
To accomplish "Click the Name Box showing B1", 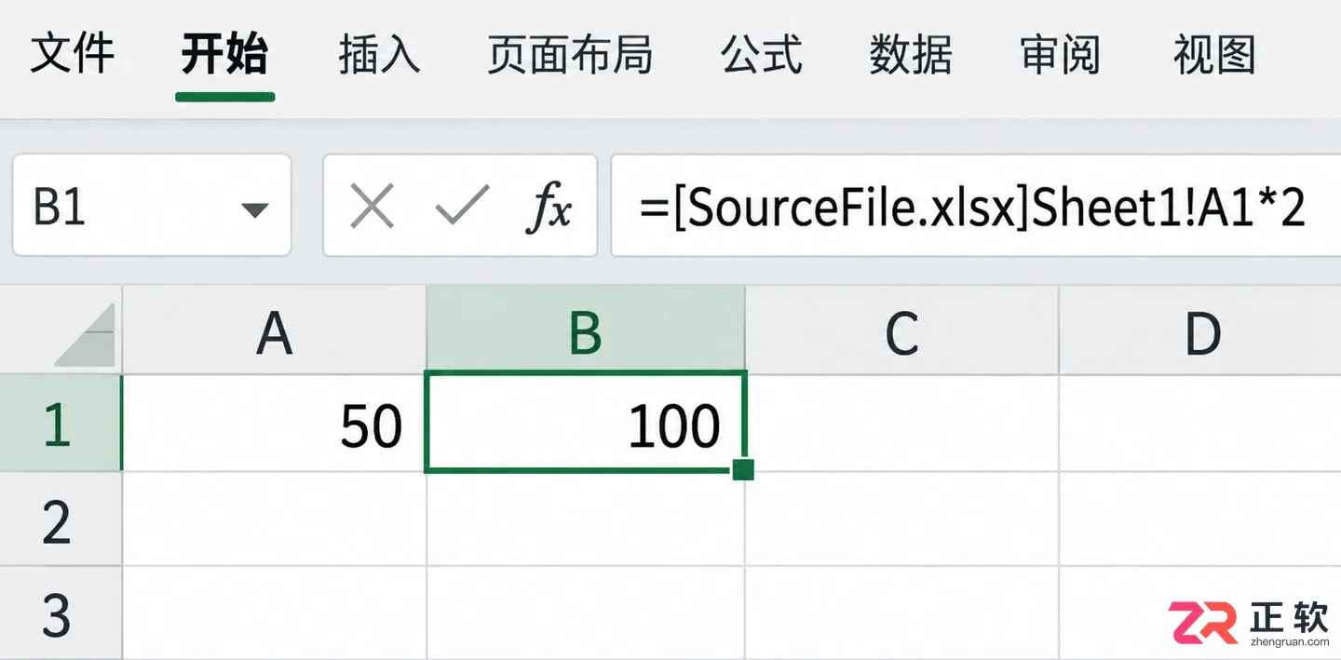I will click(x=152, y=206).
